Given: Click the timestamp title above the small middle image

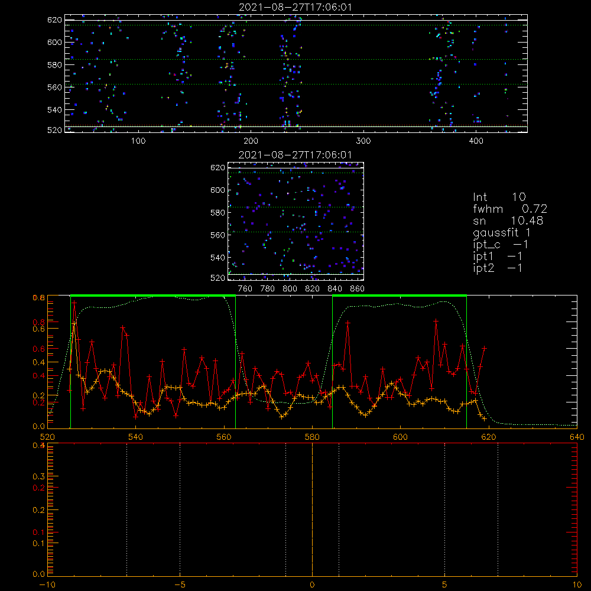Looking at the screenshot, I should click(x=295, y=155).
